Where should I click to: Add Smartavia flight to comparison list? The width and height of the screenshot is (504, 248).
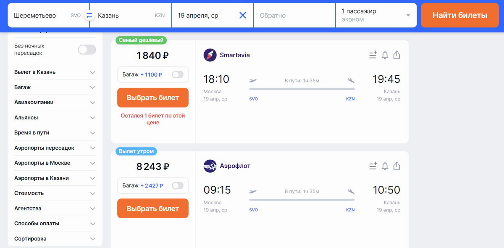point(373,55)
